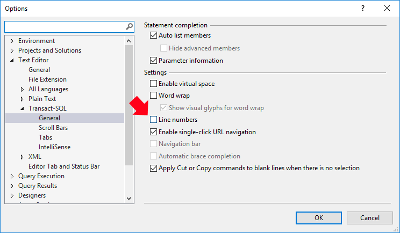400x233 pixels.
Task: Disable single-click URL navigation
Action: click(153, 132)
